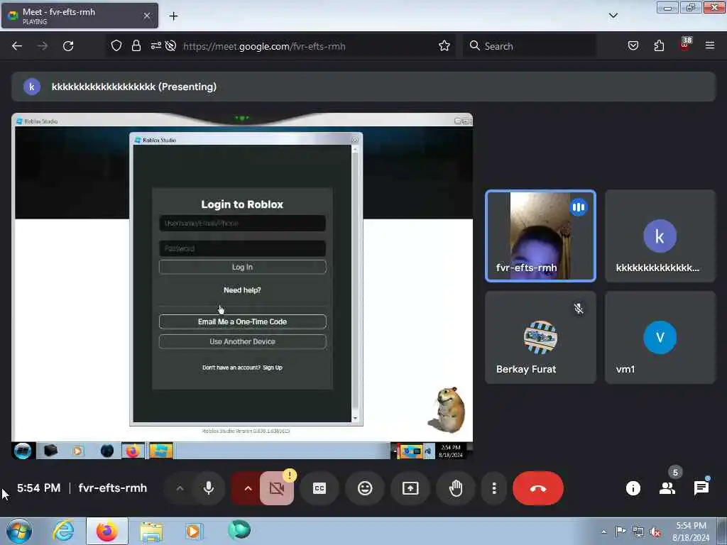The width and height of the screenshot is (727, 545).
Task: Open the tracking protection shield icon
Action: click(116, 46)
